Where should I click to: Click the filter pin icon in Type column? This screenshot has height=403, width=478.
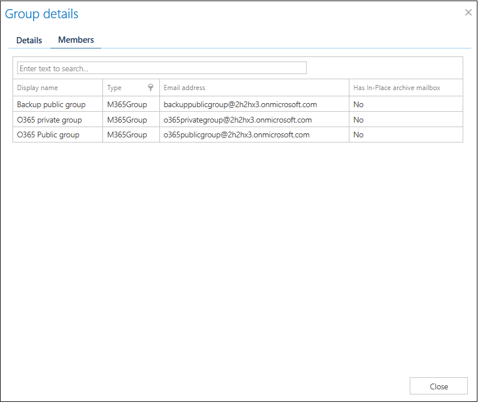pyautogui.click(x=151, y=88)
